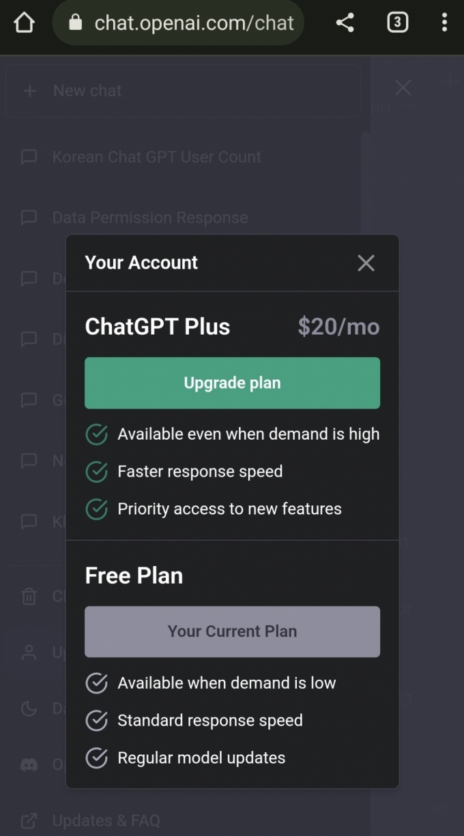Close the Your Account dialog
Image resolution: width=464 pixels, height=836 pixels.
point(366,263)
